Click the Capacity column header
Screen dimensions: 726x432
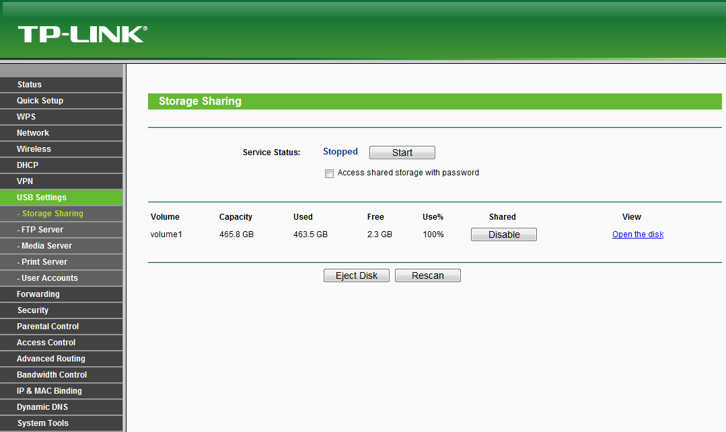(x=235, y=217)
